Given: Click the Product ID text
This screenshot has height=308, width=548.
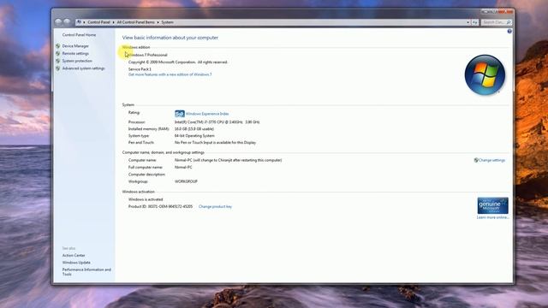Looking at the screenshot, I should point(160,207).
